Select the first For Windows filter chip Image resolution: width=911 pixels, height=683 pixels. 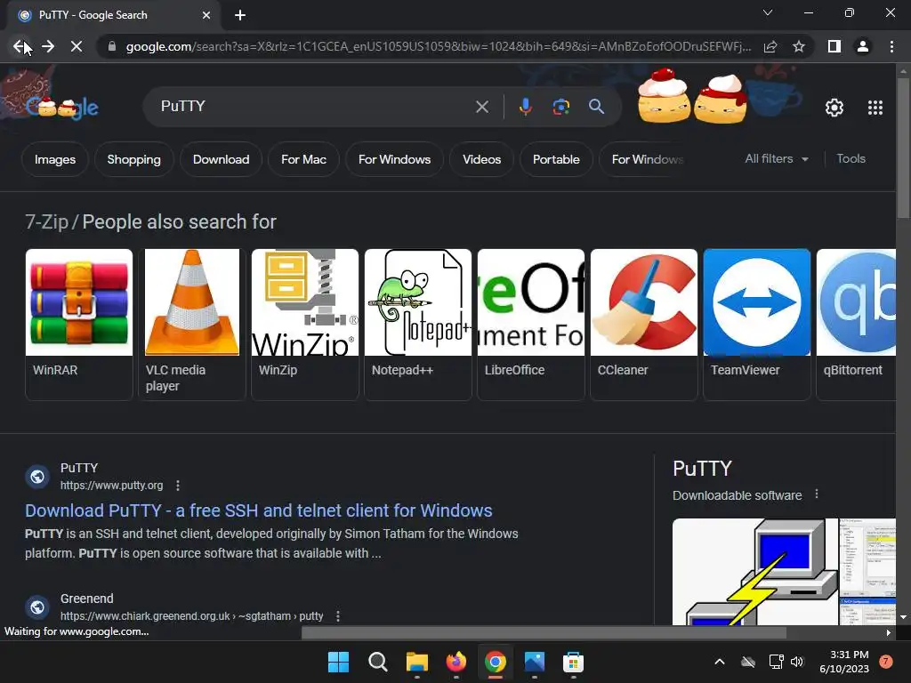394,159
